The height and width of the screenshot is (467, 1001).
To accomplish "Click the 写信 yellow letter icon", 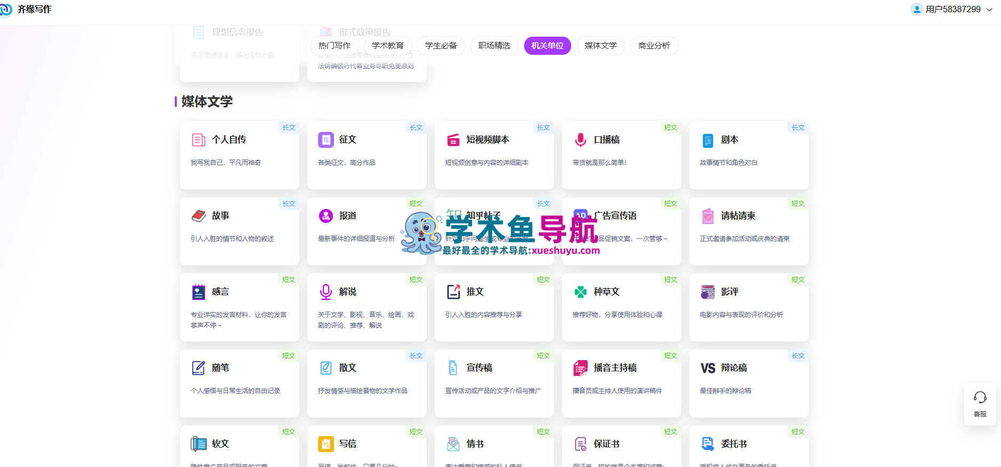I will (x=325, y=444).
